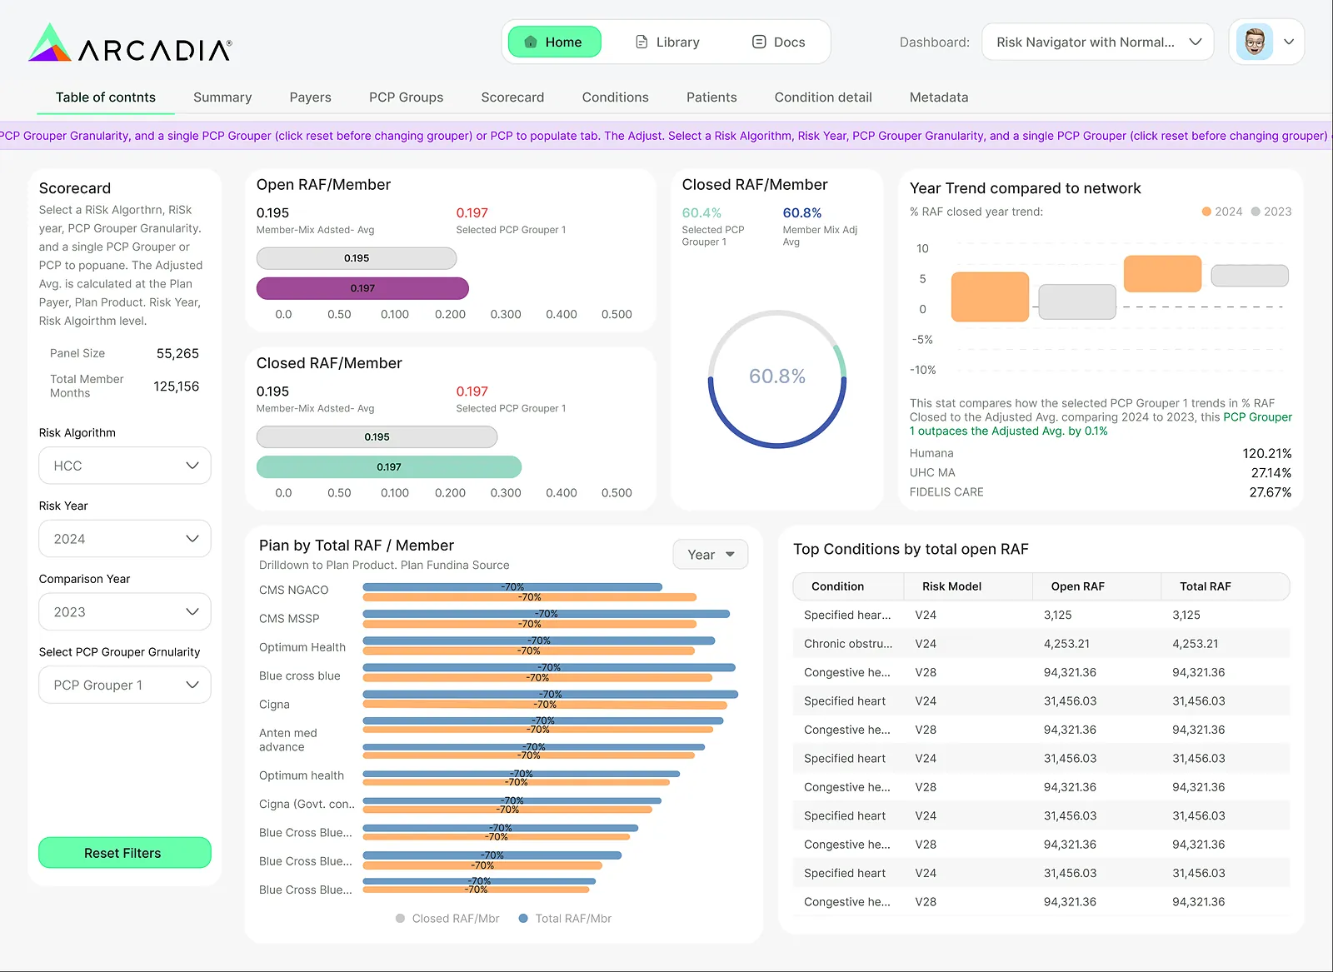
Task: Open Library via its document icon
Action: coord(642,42)
